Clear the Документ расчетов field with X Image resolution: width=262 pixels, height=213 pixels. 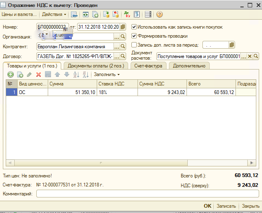click(x=251, y=56)
